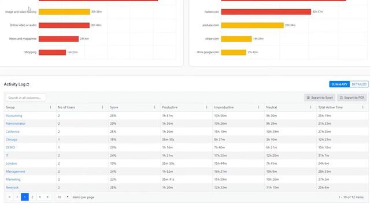Sort by Score column header
The image size is (370, 208).
pyautogui.click(x=114, y=107)
